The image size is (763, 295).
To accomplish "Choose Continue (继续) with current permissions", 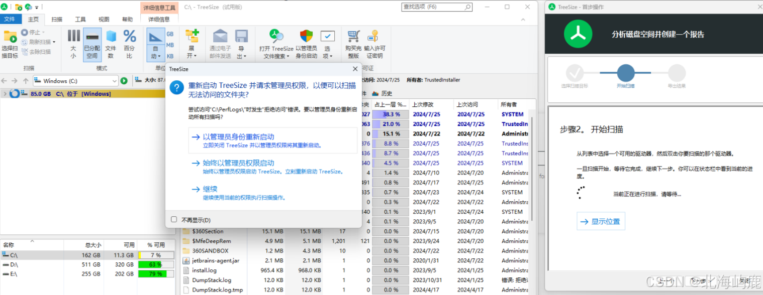I will tap(273, 193).
